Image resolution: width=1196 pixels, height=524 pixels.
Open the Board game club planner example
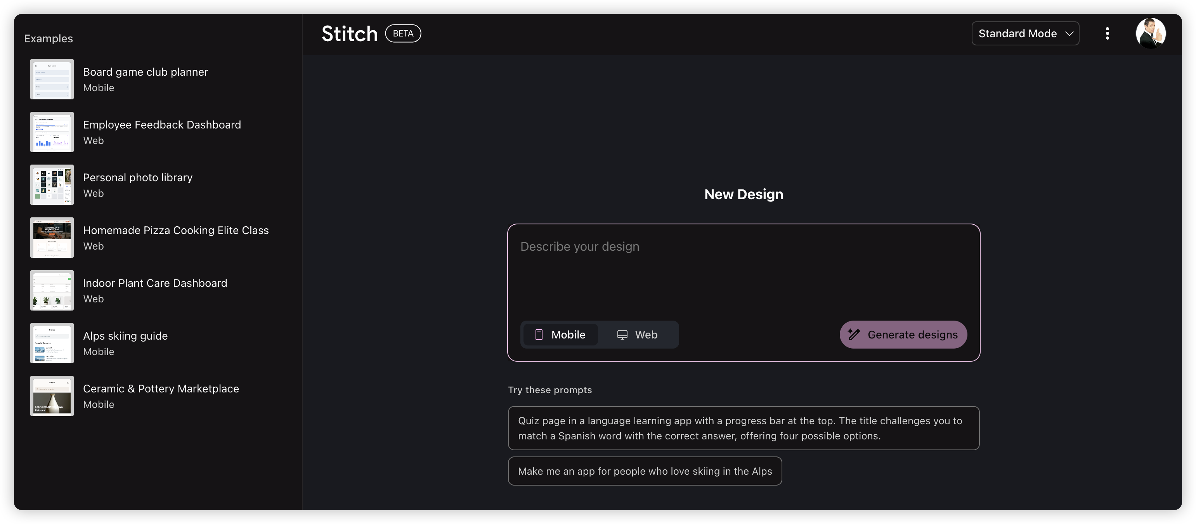(x=145, y=73)
